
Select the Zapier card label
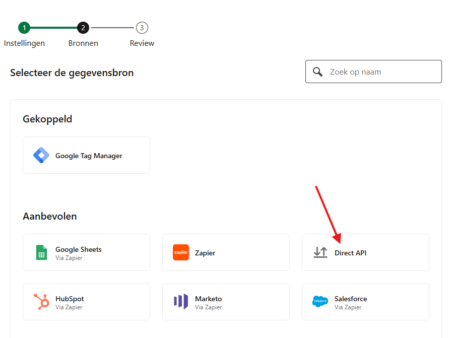(x=205, y=253)
